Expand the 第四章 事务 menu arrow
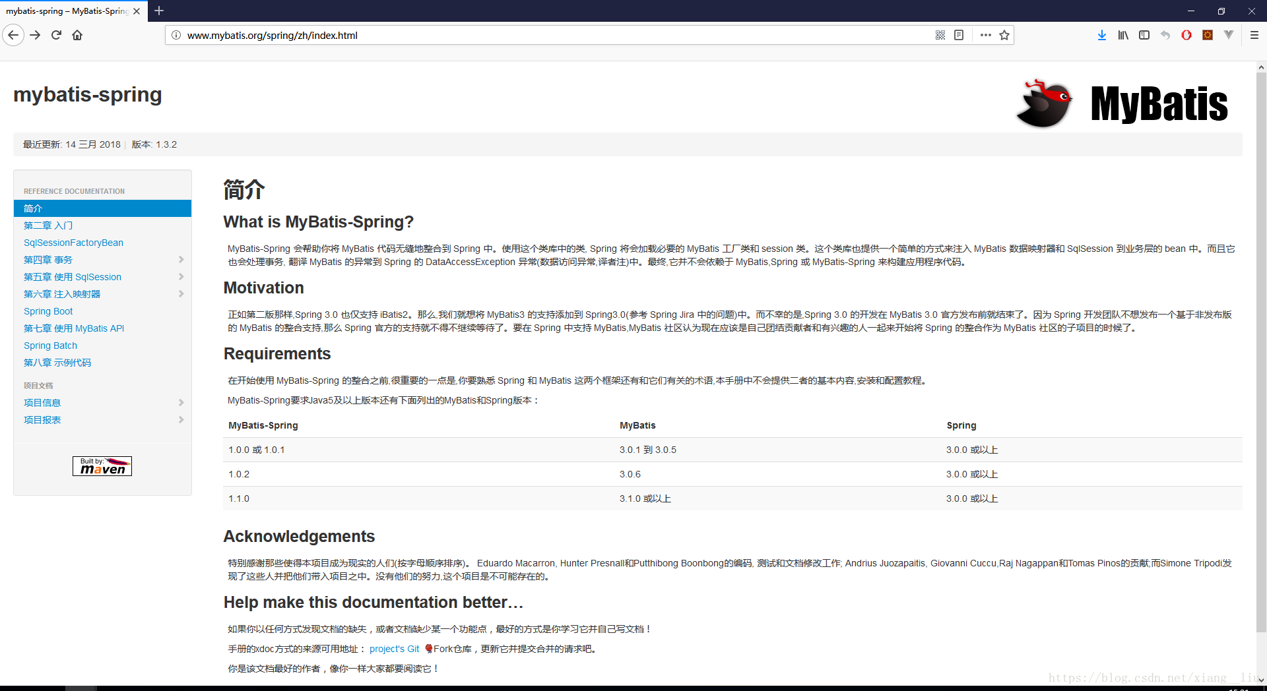This screenshot has height=691, width=1267. pos(181,260)
